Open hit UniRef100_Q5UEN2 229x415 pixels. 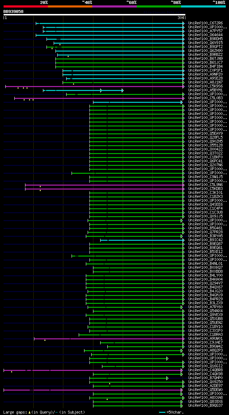205,323
